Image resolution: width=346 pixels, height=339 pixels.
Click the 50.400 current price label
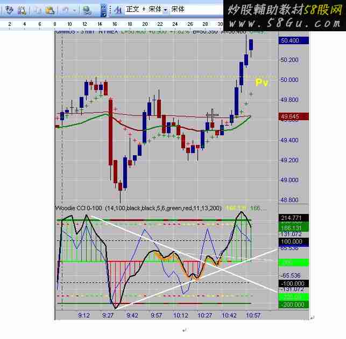(293, 40)
